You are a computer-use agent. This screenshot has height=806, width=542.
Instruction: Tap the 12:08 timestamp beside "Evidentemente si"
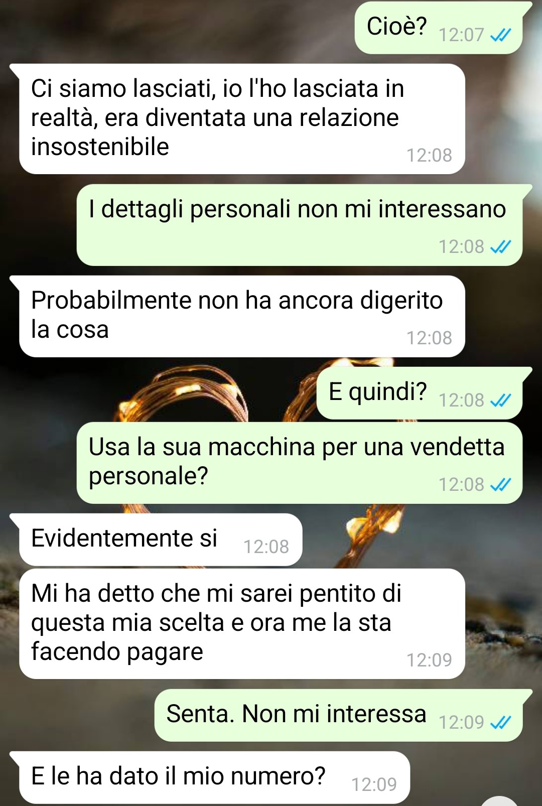[266, 547]
